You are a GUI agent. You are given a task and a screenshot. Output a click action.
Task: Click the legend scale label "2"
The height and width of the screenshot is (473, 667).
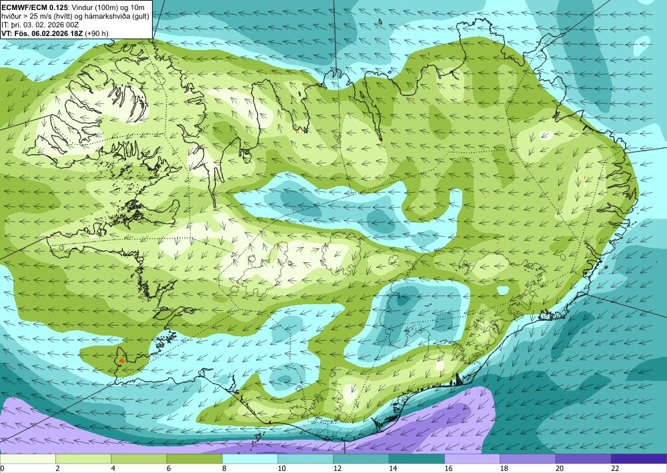(58, 468)
